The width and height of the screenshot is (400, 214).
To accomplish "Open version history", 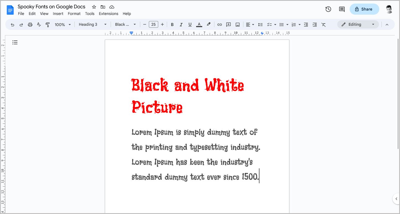I will pos(328,9).
